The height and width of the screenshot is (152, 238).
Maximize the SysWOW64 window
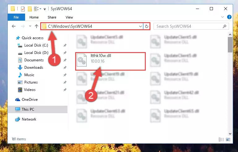[211, 9]
